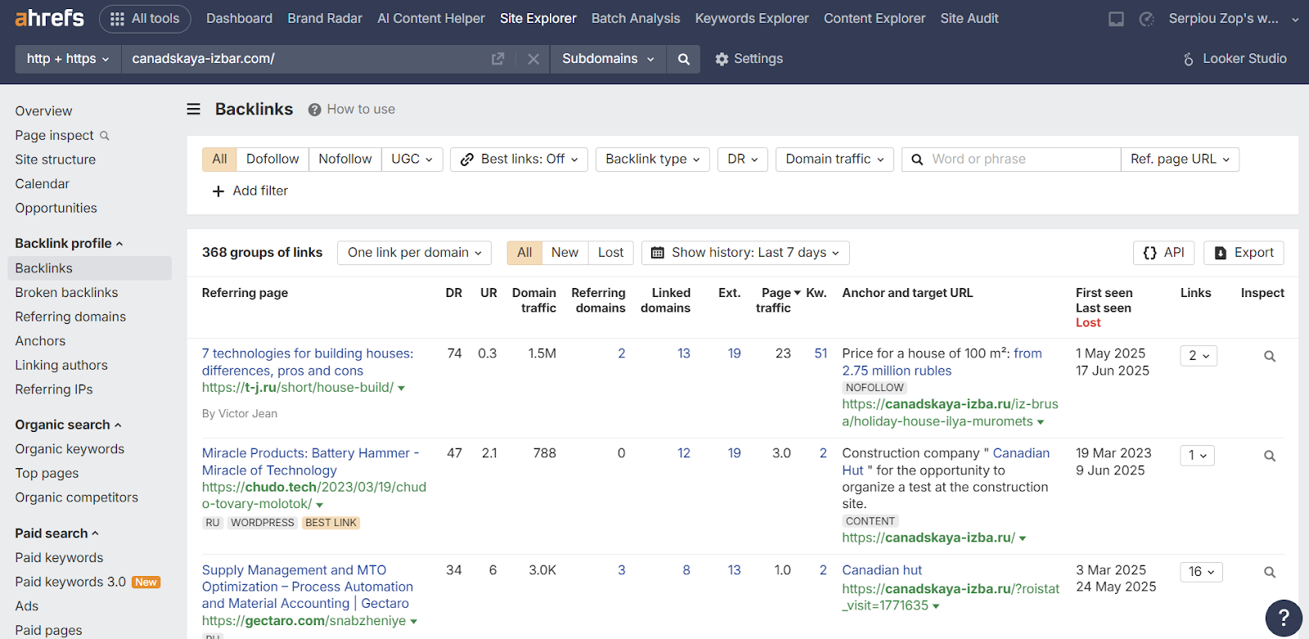1309x639 pixels.
Task: Open Keywords Explorer
Action: pos(752,18)
